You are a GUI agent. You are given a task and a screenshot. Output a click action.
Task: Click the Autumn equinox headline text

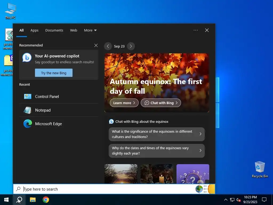coord(156,86)
